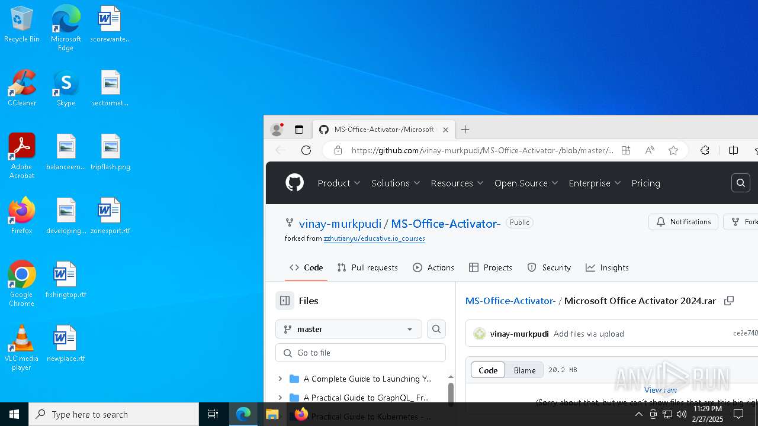758x426 pixels.
Task: Launch Skype from the desktop
Action: [66, 89]
